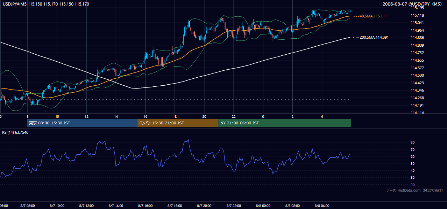
Task: Click hour tick 4 under the price chart
Action: coord(322,117)
